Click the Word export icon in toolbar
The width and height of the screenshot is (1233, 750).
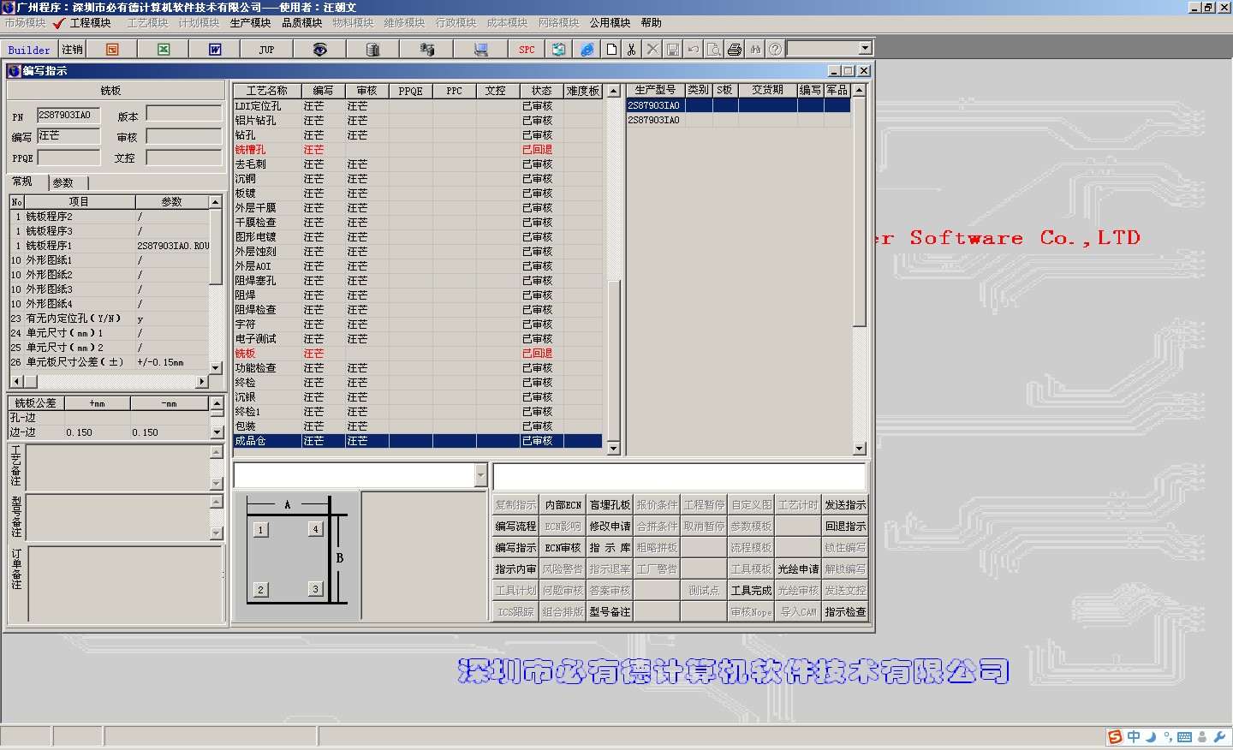click(215, 50)
